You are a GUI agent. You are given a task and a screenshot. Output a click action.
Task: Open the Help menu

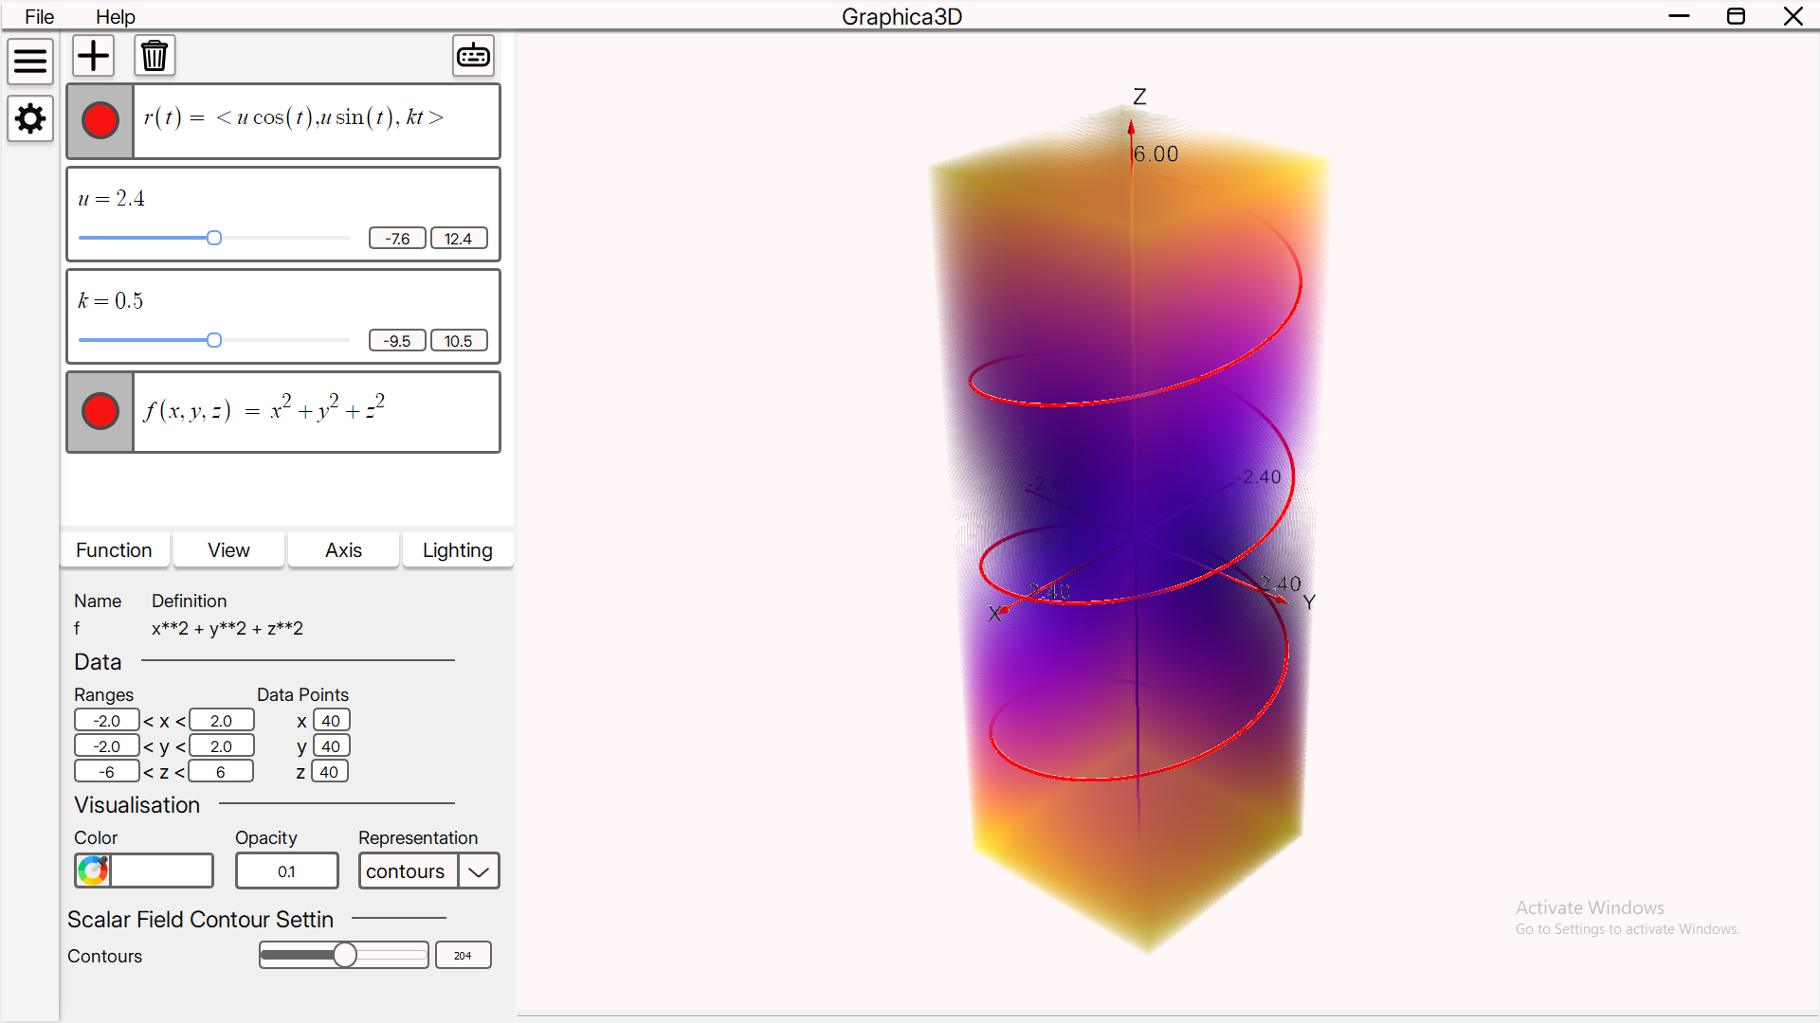click(116, 16)
